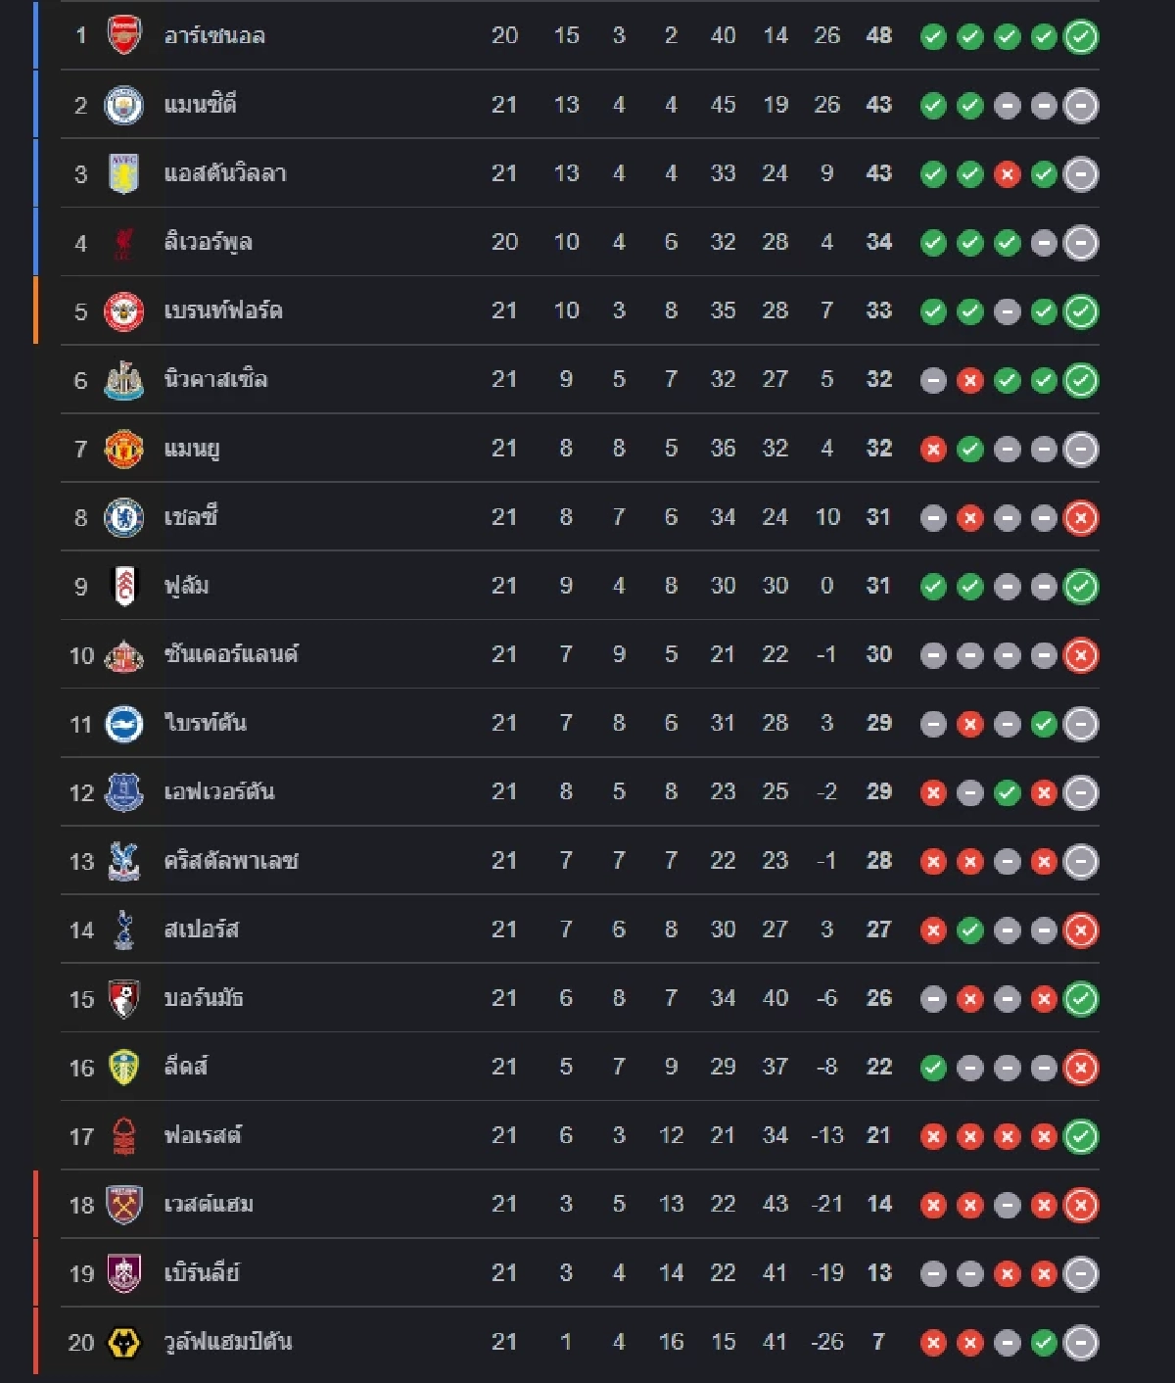Open the Tottenham Spurs crest icon
Viewport: 1175px width, 1383px height.
pyautogui.click(x=123, y=930)
